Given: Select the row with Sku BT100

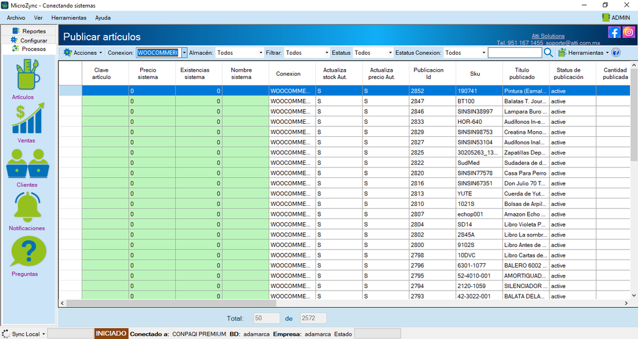Looking at the screenshot, I should click(x=345, y=101).
